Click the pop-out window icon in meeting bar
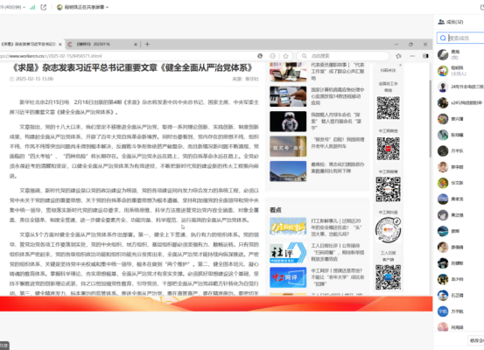 (x=44, y=7)
